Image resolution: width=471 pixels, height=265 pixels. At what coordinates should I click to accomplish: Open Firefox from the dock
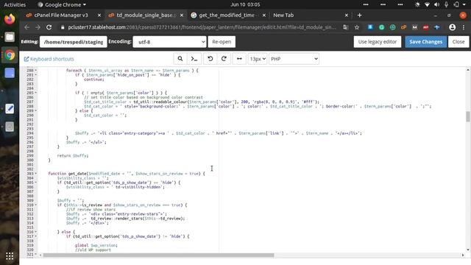(x=10, y=19)
